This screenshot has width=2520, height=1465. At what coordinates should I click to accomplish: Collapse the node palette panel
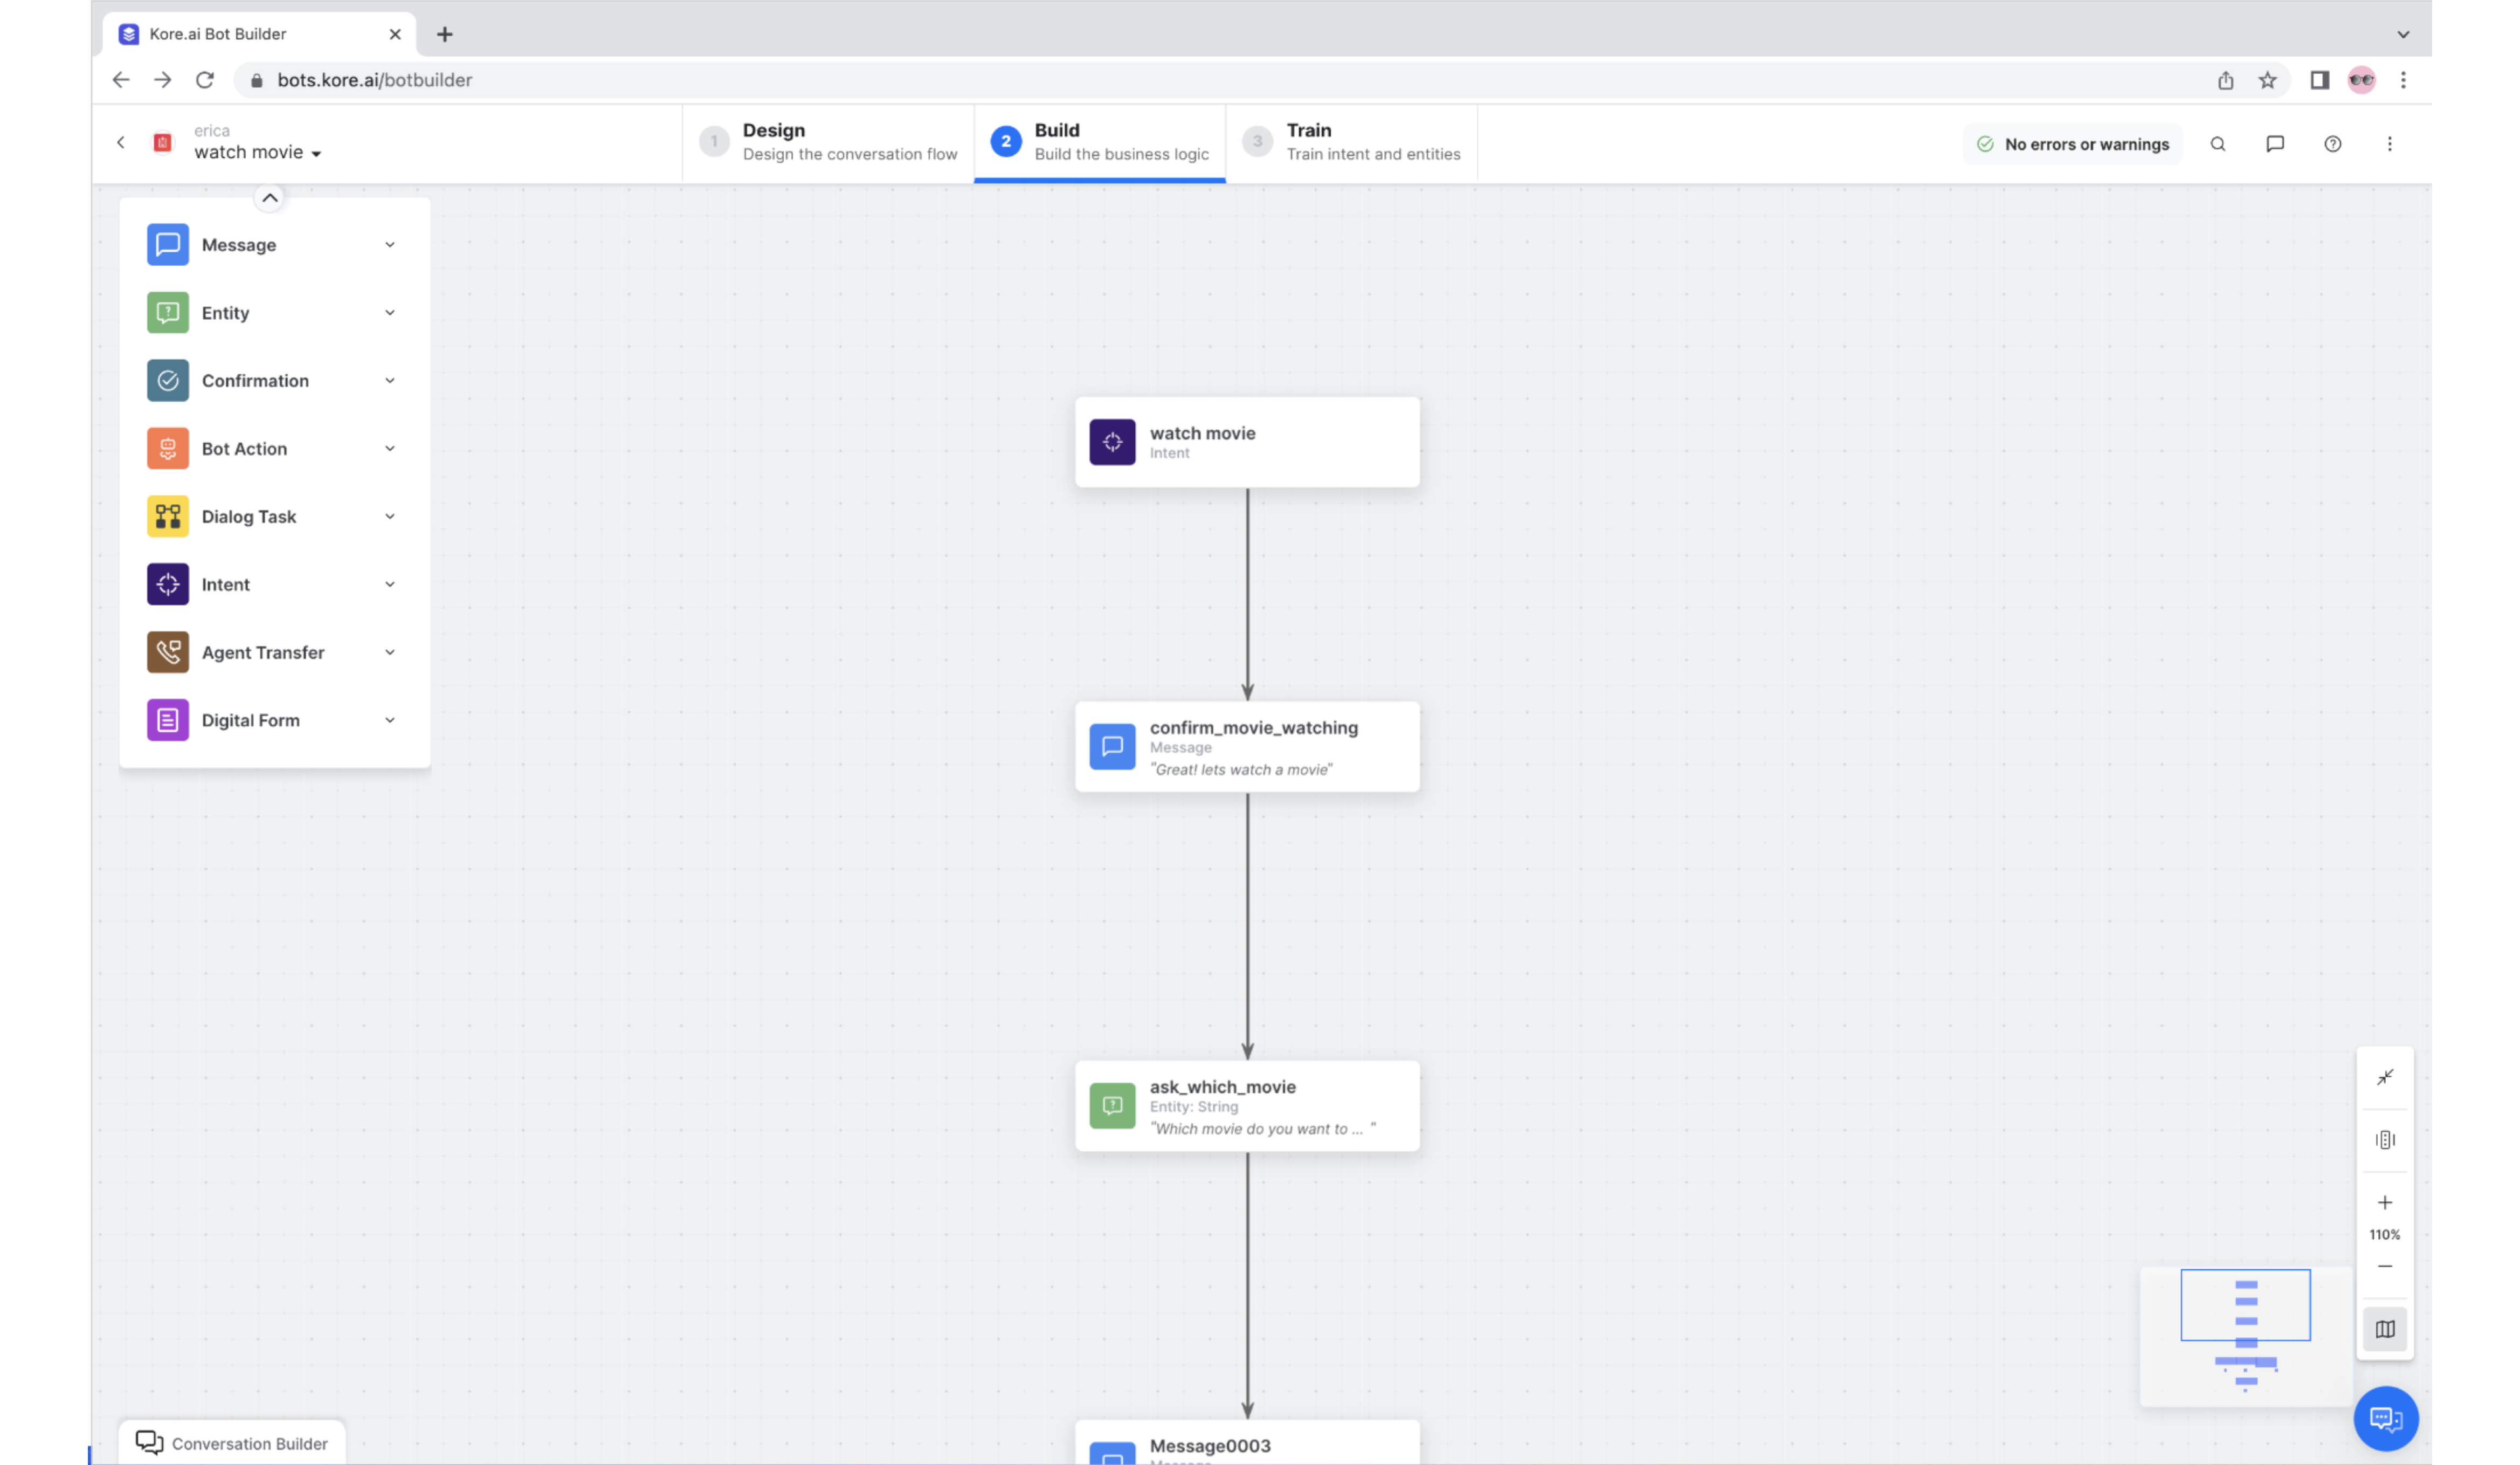pos(270,198)
